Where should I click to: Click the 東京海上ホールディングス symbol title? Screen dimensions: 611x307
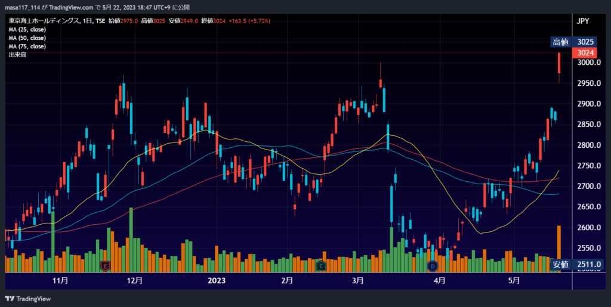coord(44,21)
